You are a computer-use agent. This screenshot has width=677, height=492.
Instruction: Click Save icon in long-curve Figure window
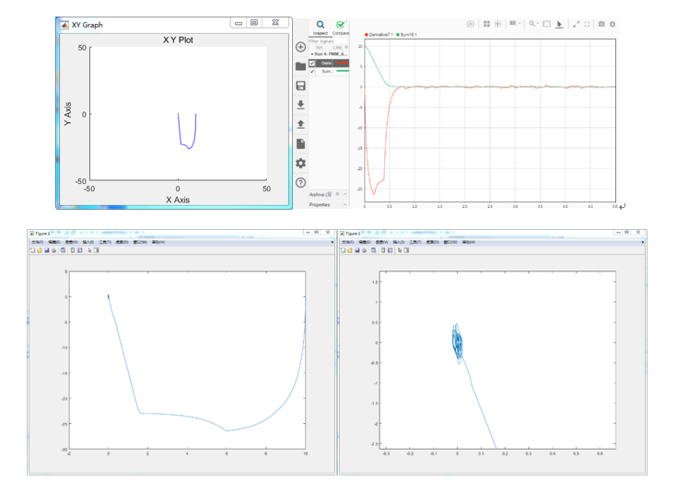47,250
